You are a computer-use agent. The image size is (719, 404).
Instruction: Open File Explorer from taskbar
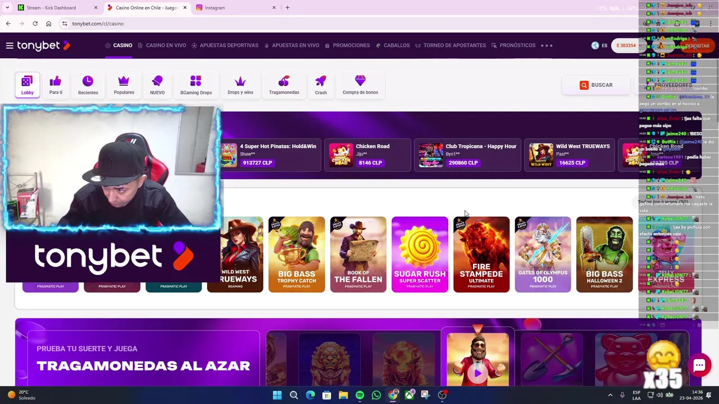pos(343,395)
